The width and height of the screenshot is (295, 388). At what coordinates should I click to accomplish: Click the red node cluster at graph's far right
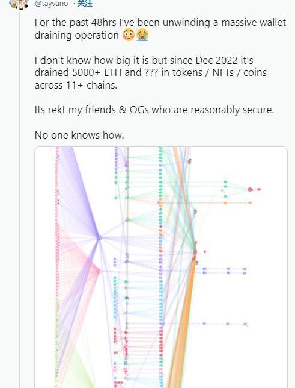pos(254,190)
